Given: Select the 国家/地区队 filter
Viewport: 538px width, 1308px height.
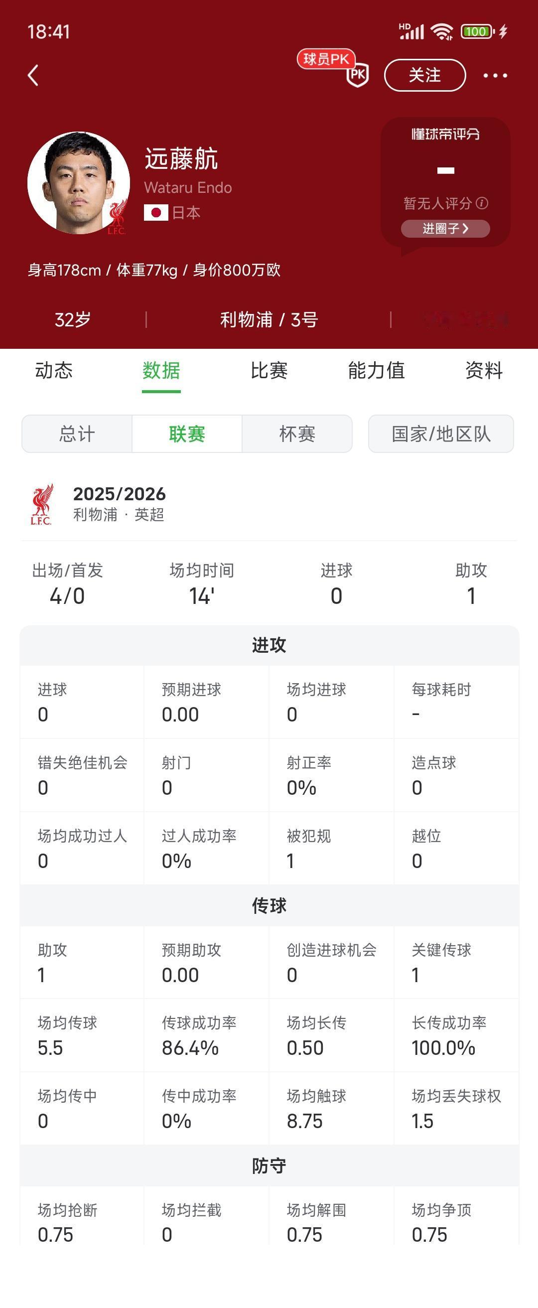Looking at the screenshot, I should [x=441, y=434].
